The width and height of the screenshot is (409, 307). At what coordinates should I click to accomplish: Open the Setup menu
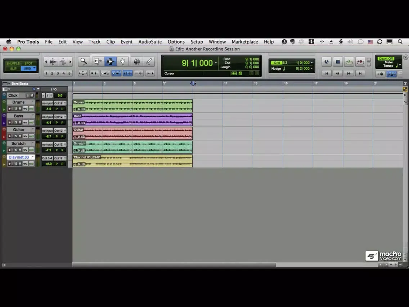[197, 42]
